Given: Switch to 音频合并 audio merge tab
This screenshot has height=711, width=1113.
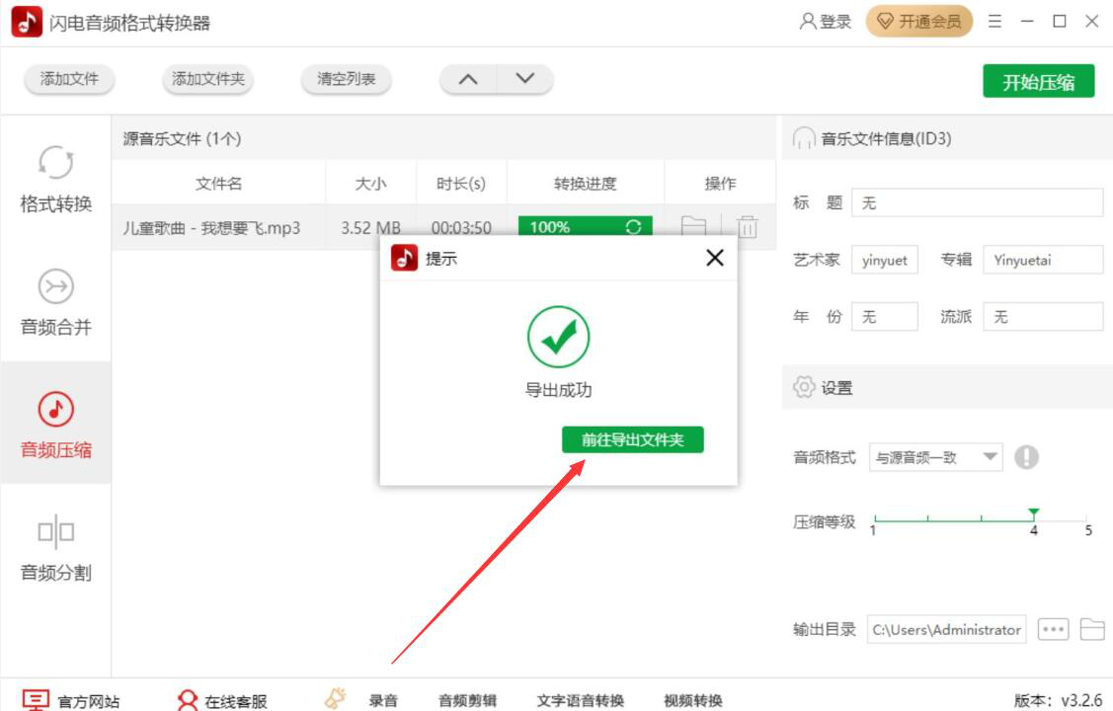Looking at the screenshot, I should 55,303.
